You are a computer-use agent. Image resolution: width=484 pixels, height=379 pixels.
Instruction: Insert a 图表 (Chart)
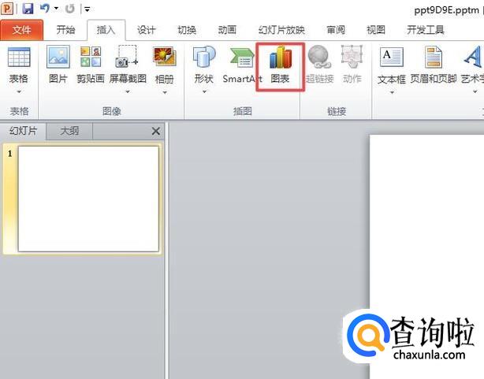(281, 65)
